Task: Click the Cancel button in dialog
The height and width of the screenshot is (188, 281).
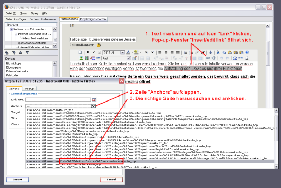Action: click(x=111, y=179)
